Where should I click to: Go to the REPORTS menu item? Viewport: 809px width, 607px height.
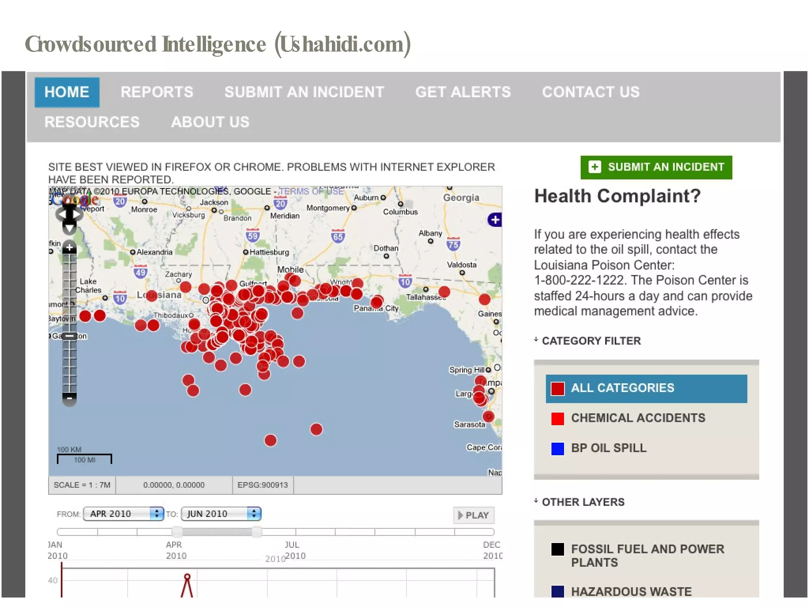tap(157, 92)
